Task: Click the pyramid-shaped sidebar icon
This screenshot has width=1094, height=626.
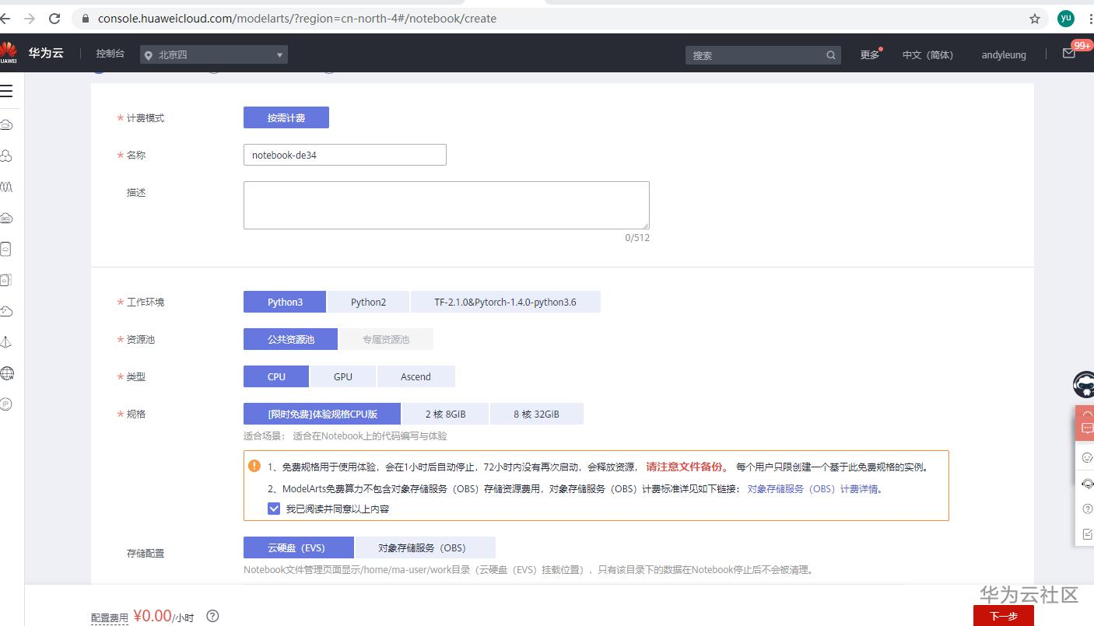Action: (6, 342)
